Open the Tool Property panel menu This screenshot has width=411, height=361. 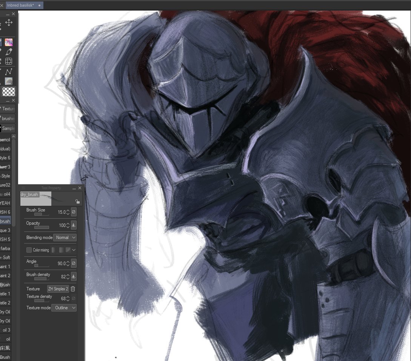click(x=23, y=188)
